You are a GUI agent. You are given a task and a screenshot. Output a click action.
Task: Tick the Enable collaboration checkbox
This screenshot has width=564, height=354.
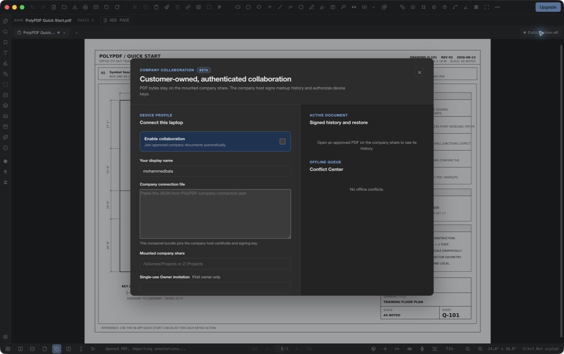pyautogui.click(x=282, y=142)
